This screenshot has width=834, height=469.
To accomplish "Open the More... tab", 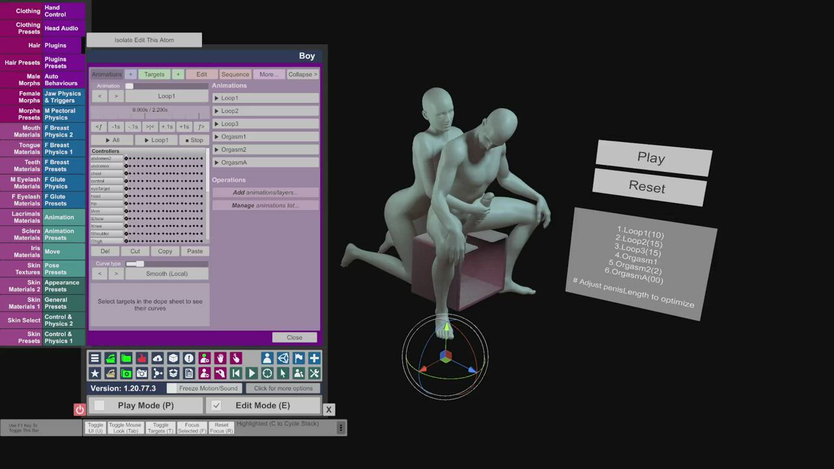I will [269, 74].
